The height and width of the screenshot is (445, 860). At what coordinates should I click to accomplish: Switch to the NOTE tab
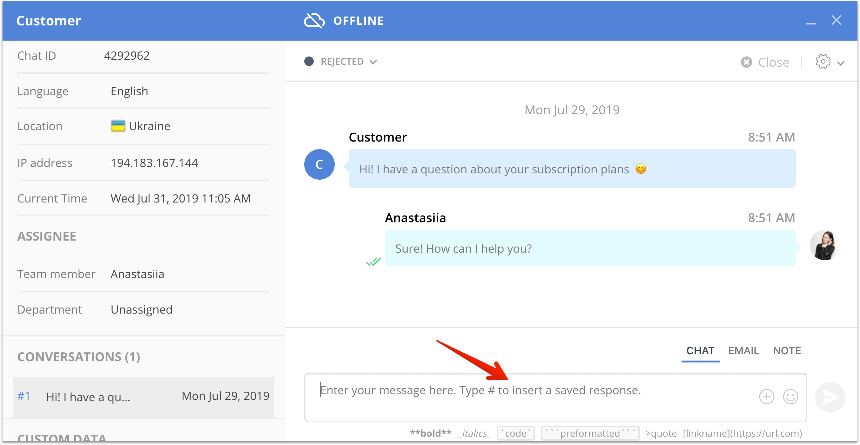pos(787,351)
